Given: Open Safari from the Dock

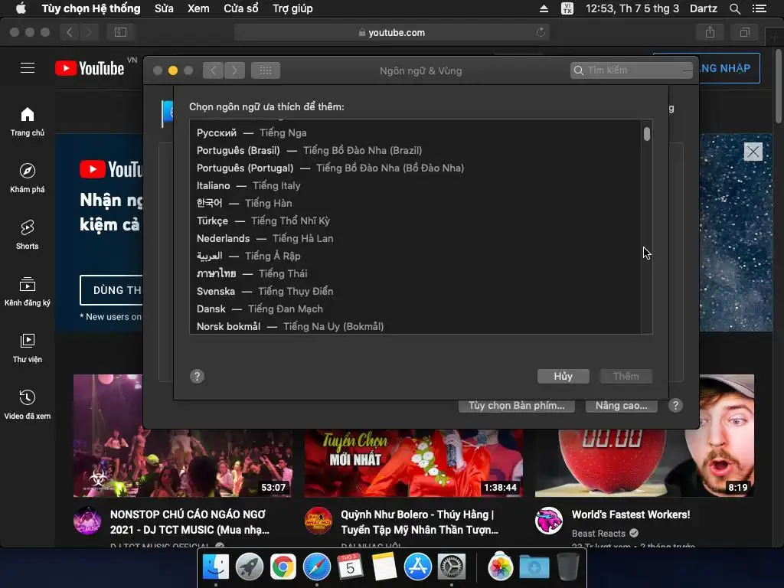Looking at the screenshot, I should [x=316, y=567].
